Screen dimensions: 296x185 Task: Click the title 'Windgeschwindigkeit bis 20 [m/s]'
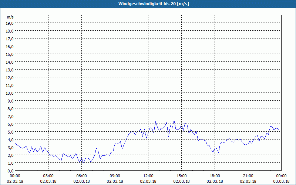pyautogui.click(x=154, y=4)
